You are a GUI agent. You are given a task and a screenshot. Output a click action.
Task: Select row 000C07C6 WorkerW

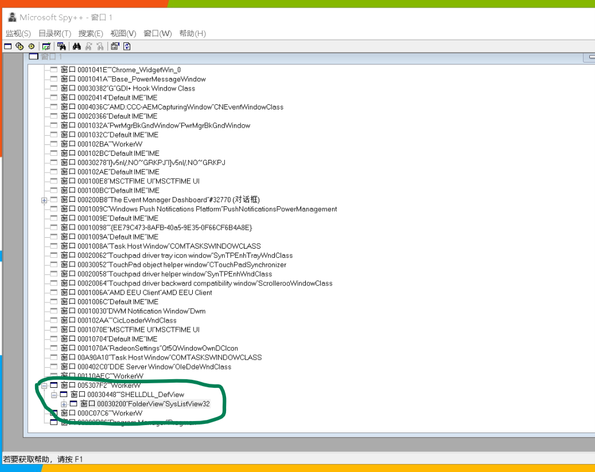(x=102, y=413)
